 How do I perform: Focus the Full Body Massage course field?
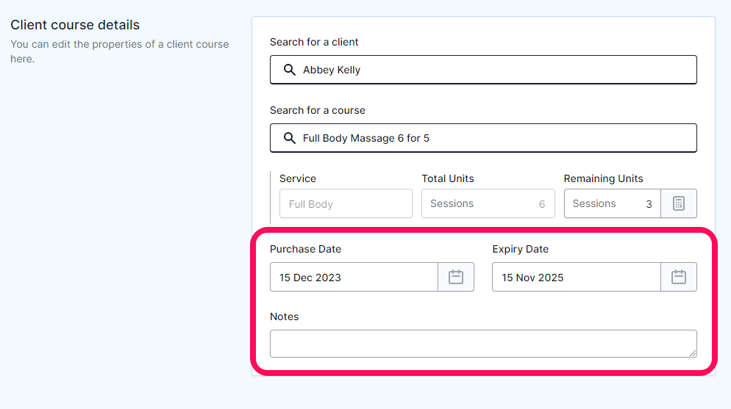(x=483, y=138)
